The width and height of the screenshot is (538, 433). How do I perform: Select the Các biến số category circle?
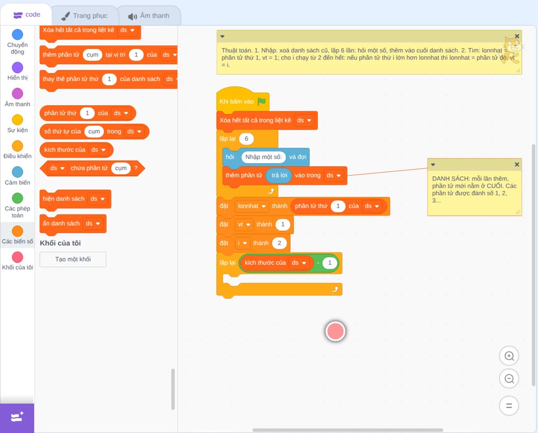point(18,231)
